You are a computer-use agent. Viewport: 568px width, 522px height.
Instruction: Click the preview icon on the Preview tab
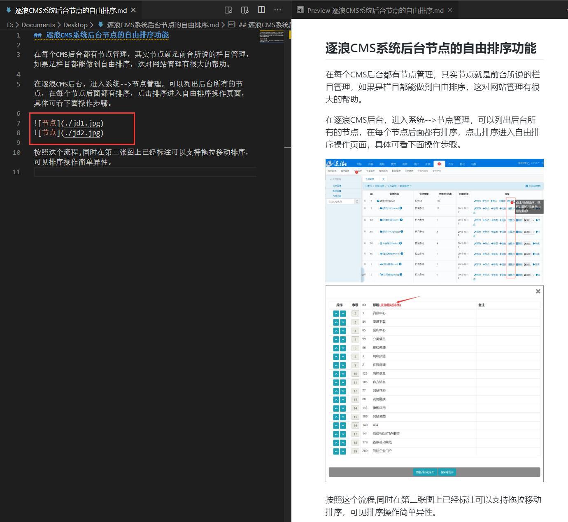point(300,10)
